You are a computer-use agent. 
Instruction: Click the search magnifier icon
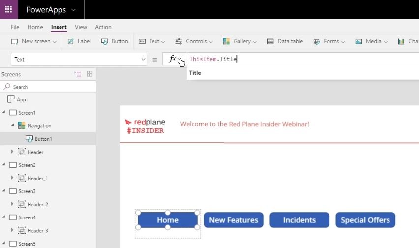click(7, 86)
